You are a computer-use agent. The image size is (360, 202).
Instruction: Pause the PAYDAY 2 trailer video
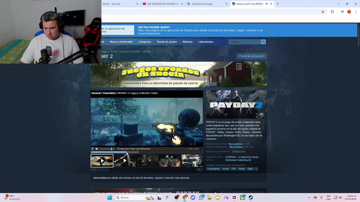[x=93, y=149]
